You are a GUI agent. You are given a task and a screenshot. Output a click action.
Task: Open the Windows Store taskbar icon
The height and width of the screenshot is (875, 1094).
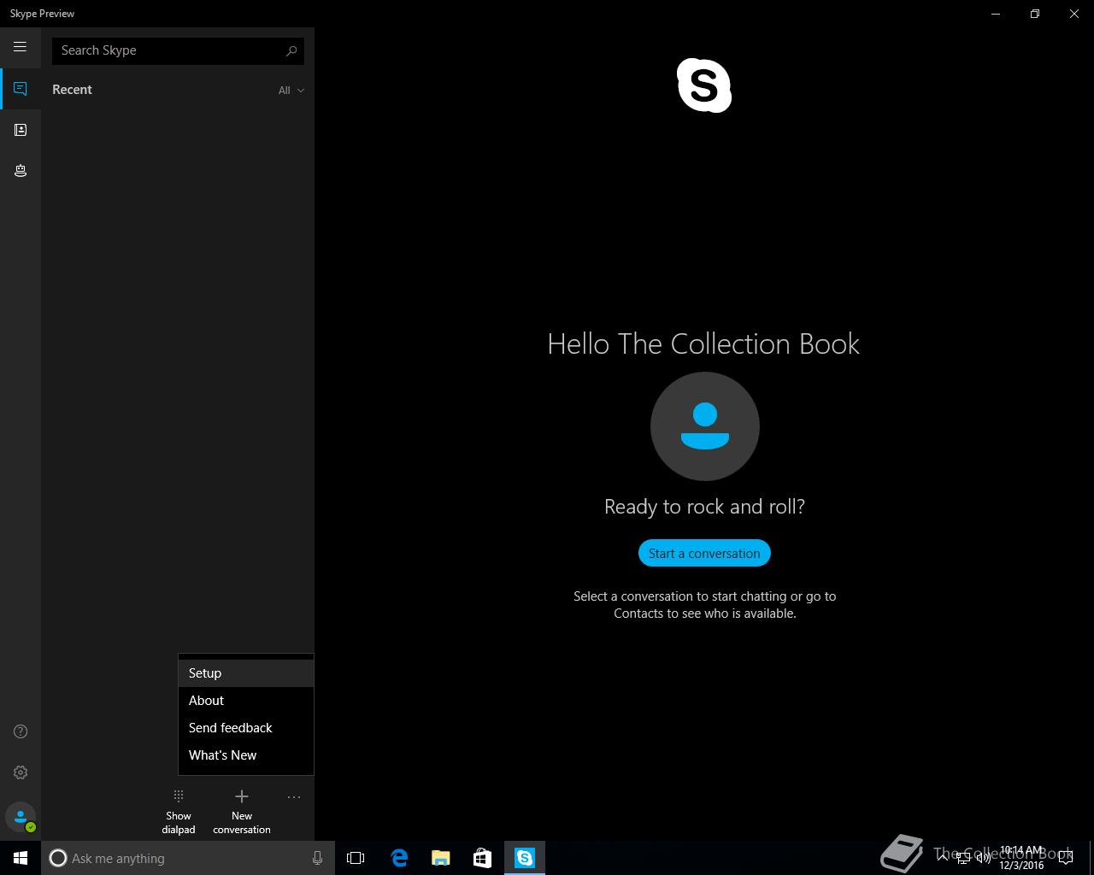(482, 858)
